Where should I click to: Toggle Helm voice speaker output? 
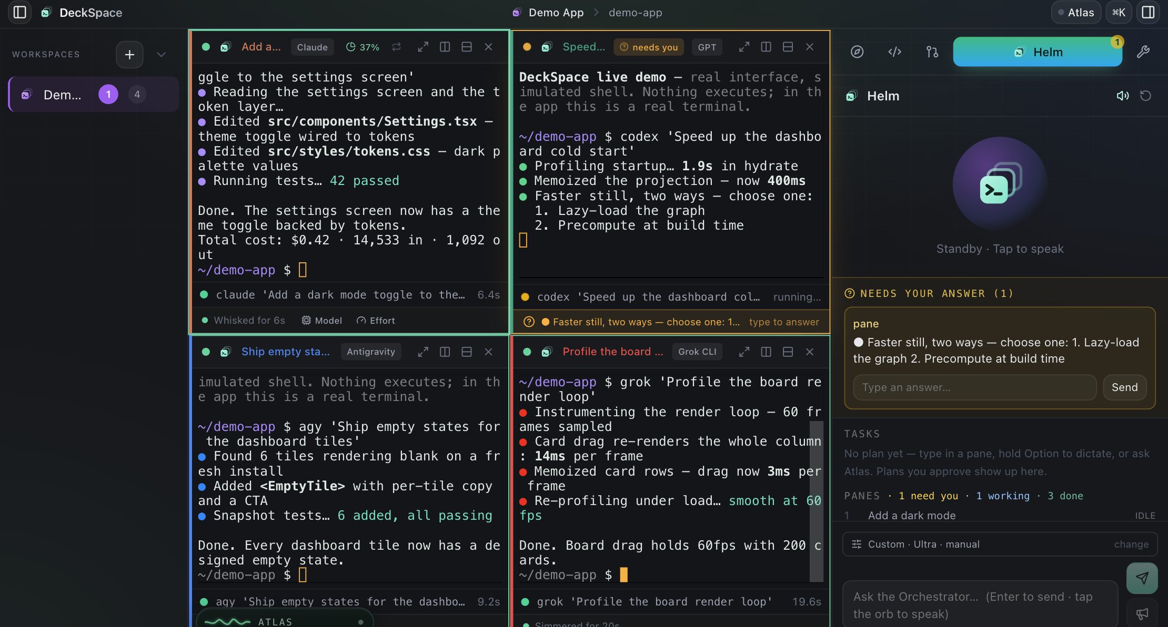(x=1123, y=96)
